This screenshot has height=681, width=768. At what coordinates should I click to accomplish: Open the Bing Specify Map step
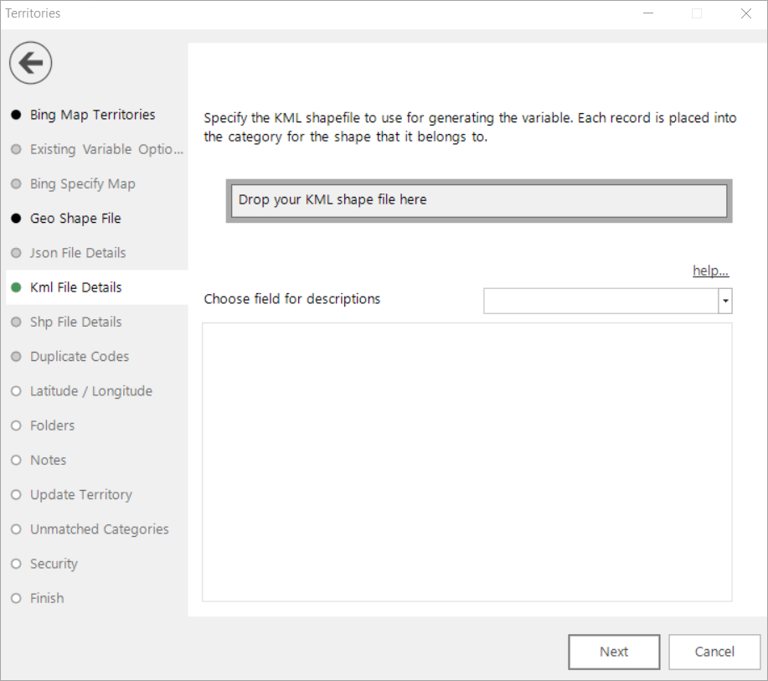(82, 183)
